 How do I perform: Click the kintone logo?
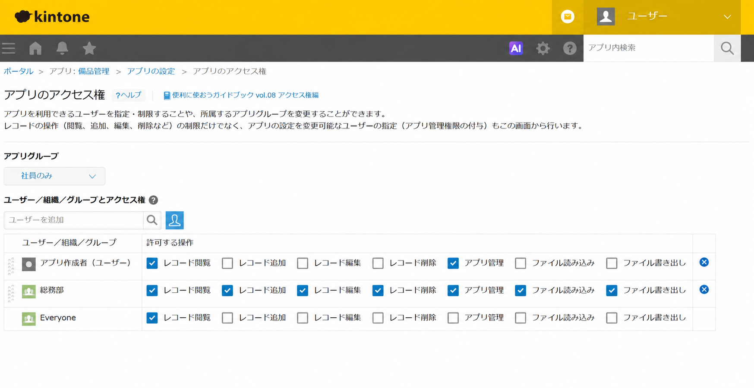[52, 17]
